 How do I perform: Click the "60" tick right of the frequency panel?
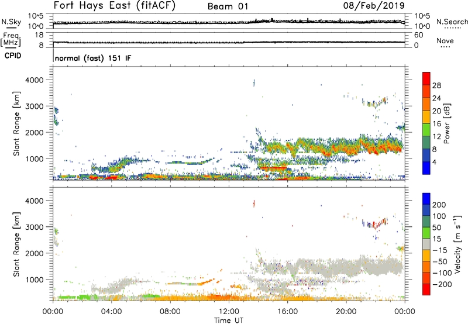point(418,35)
